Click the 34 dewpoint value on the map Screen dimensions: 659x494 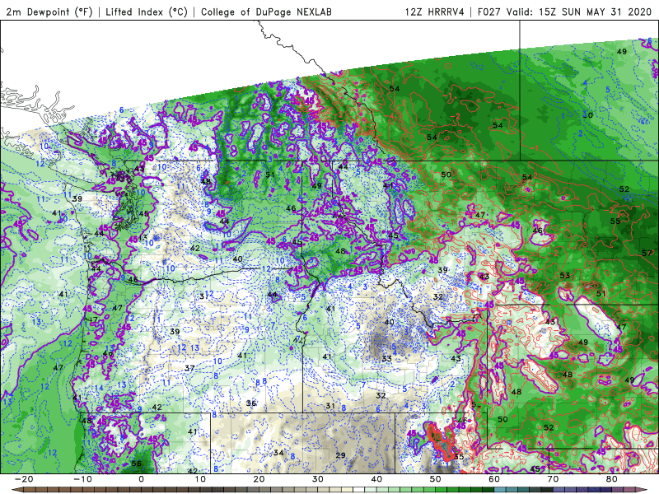pyautogui.click(x=278, y=452)
